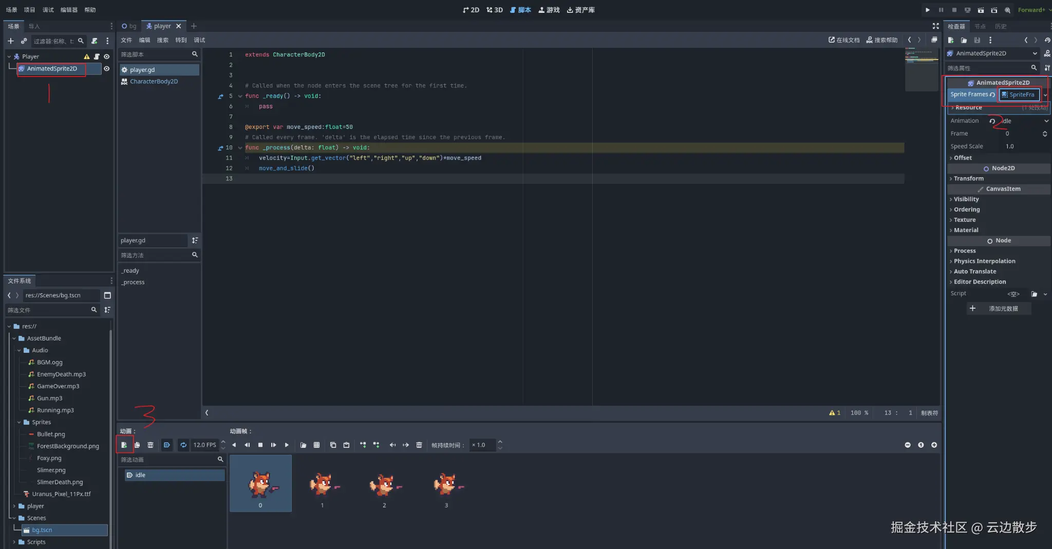The image size is (1052, 549).
Task: Toggle visibility of AnimatedSprite2D node
Action: click(107, 69)
